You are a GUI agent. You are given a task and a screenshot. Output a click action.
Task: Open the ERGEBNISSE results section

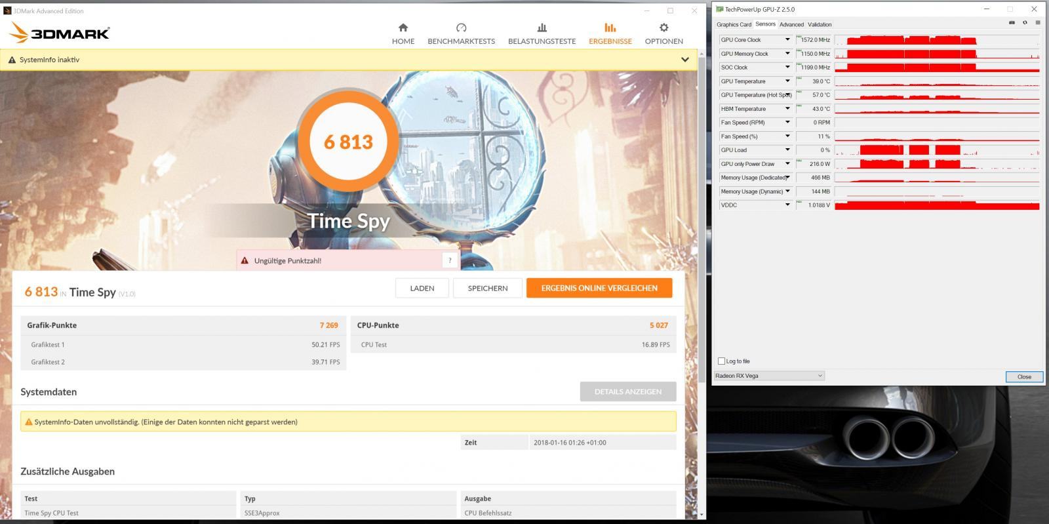click(x=610, y=33)
